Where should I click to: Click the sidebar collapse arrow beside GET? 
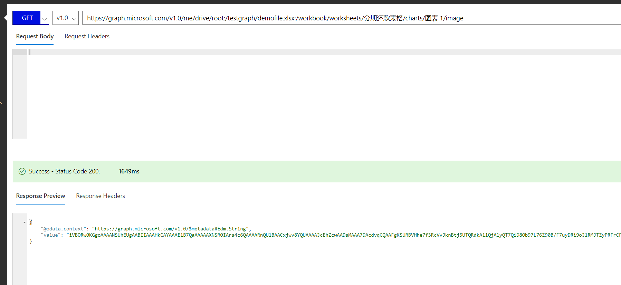(x=5, y=18)
